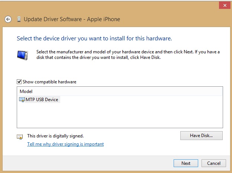
Task: Click the MTP USB Device driver icon
Action: (22, 100)
